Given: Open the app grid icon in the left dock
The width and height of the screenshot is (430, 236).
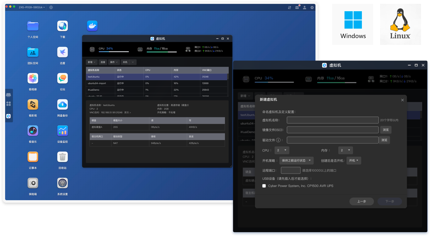Looking at the screenshot, I should pos(9,104).
